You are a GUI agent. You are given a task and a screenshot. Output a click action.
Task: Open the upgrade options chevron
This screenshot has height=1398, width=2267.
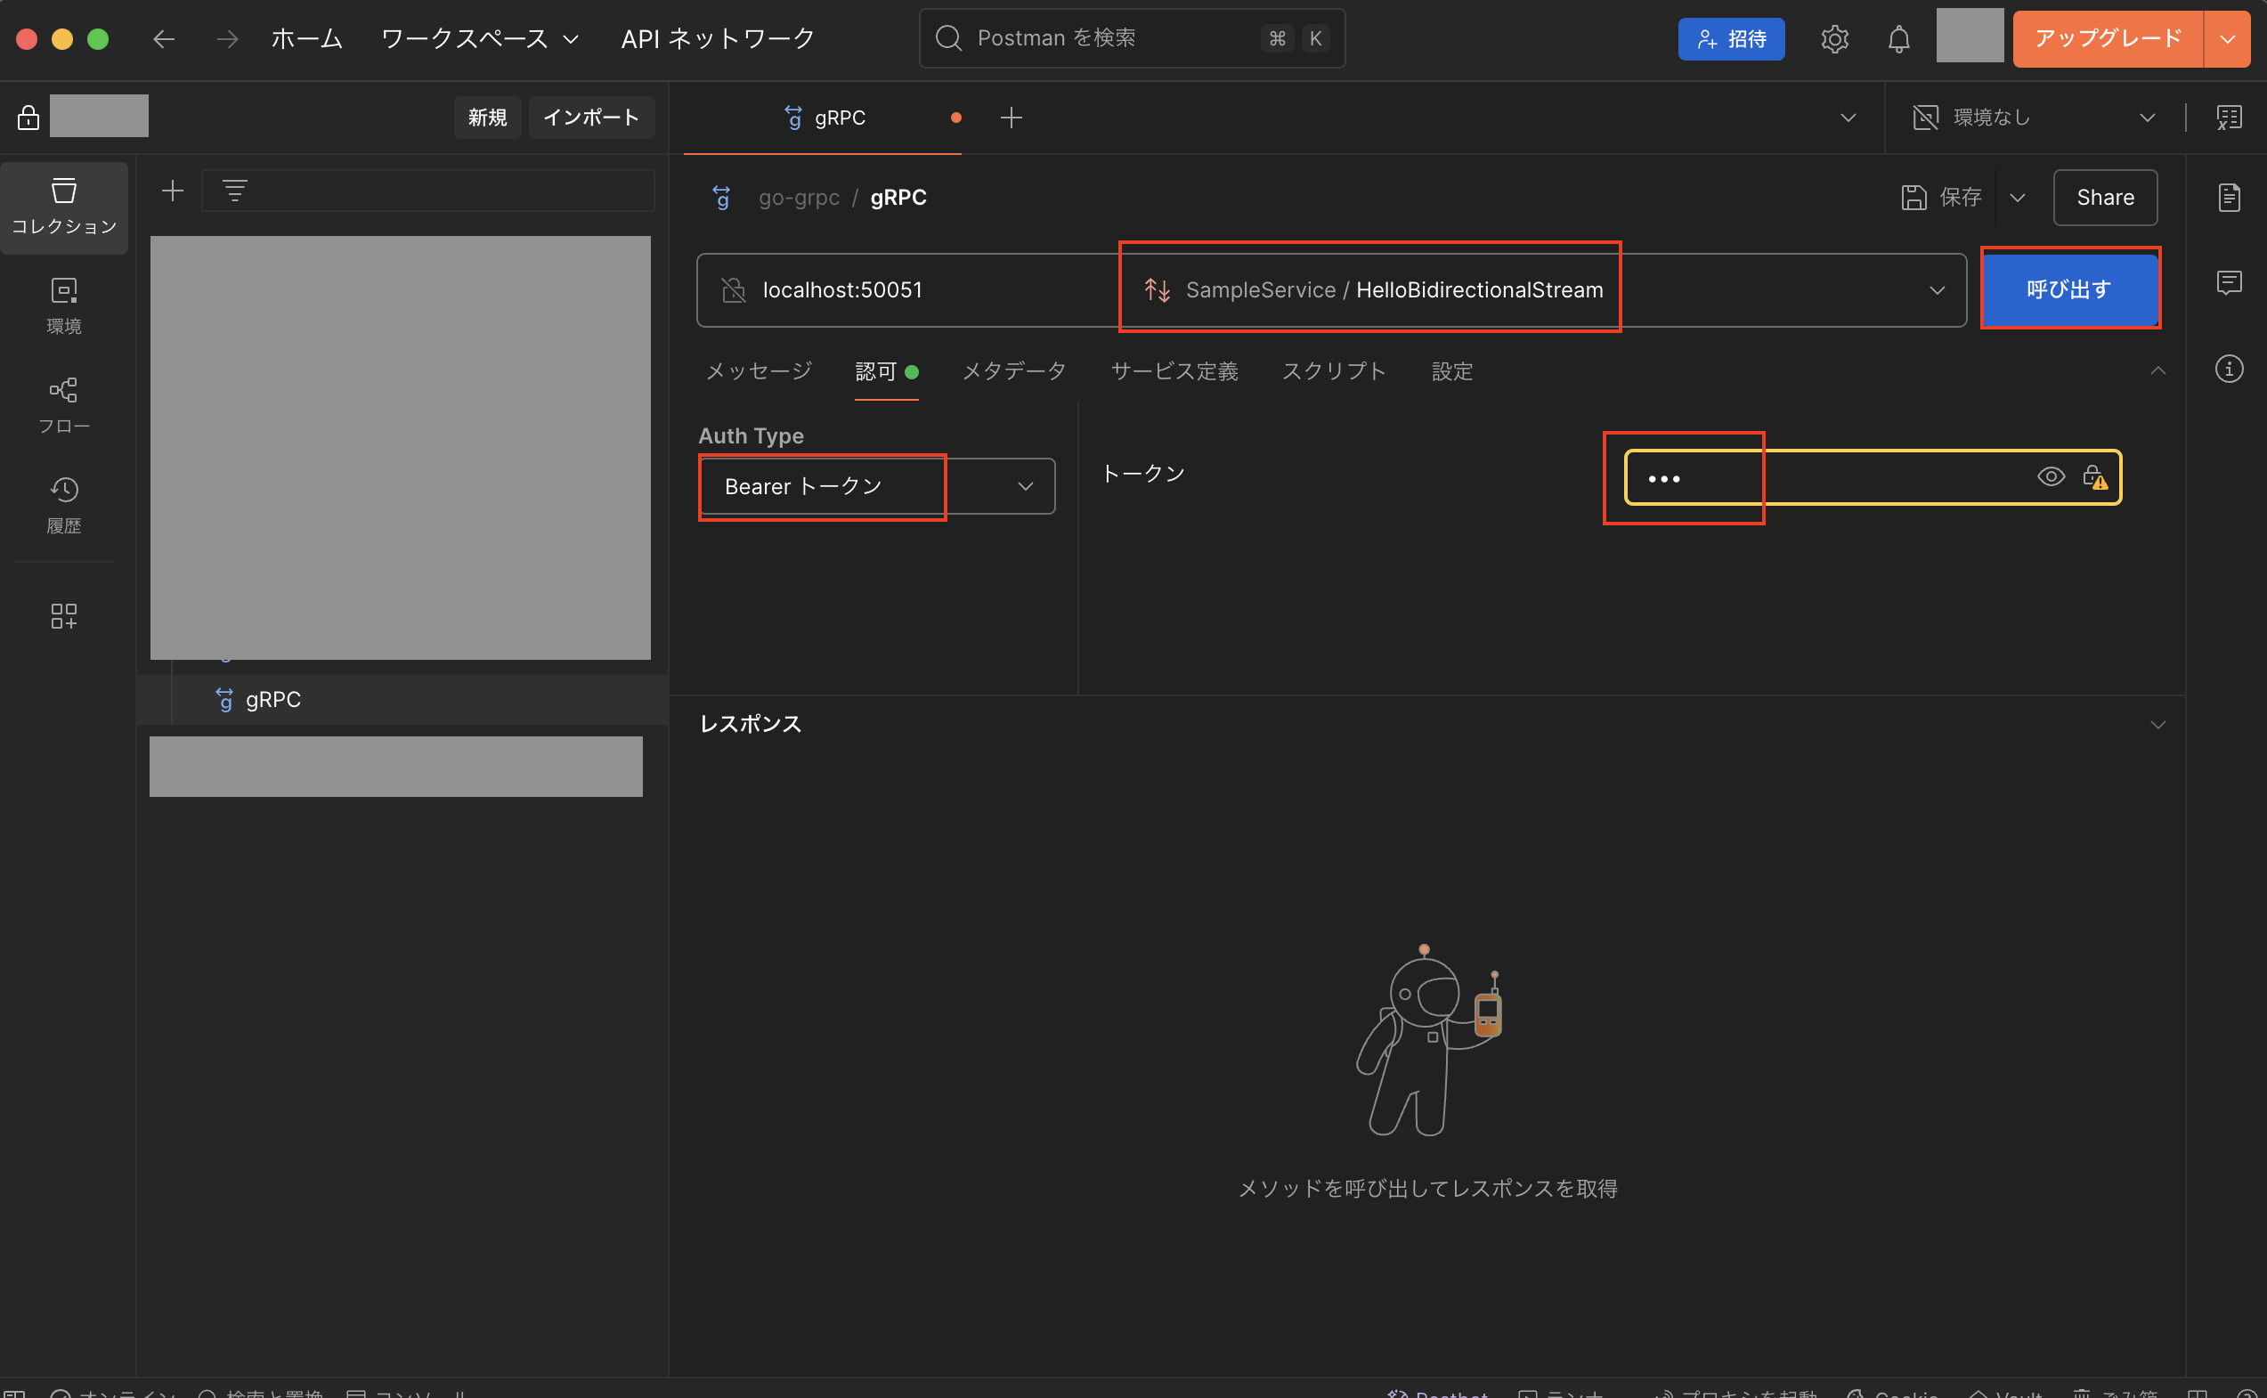[x=2227, y=39]
